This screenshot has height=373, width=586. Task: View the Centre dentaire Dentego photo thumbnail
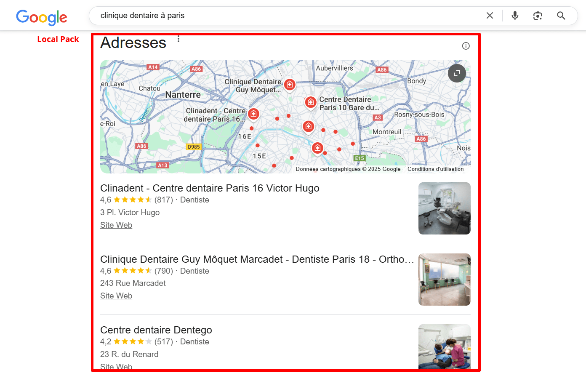click(445, 347)
